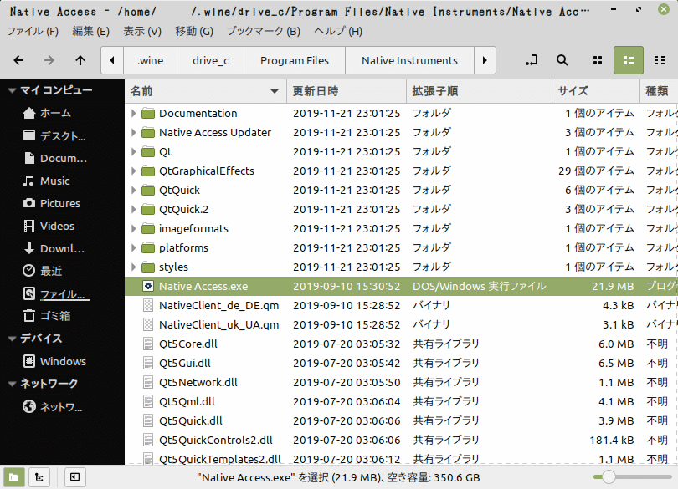The width and height of the screenshot is (678, 489).
Task: Click Program Files path button
Action: [294, 60]
